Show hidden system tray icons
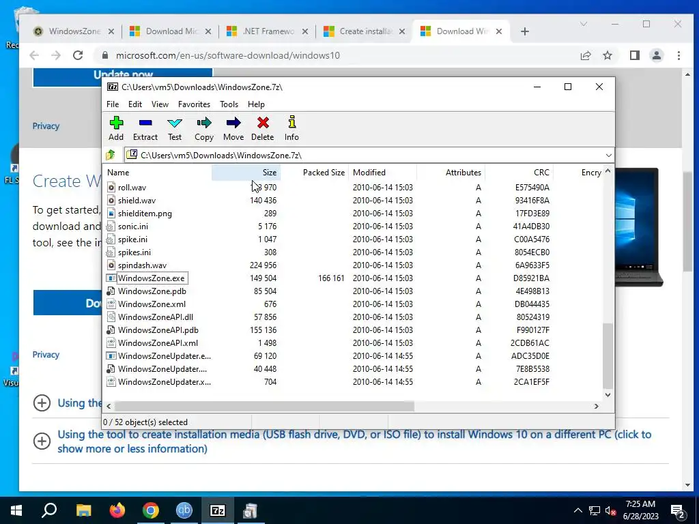The height and width of the screenshot is (524, 699). tap(577, 510)
